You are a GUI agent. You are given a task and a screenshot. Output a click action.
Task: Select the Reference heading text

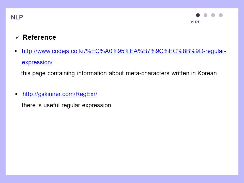point(39,37)
